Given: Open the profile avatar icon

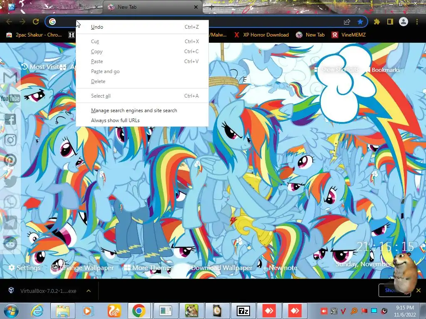Looking at the screenshot, I should click(x=404, y=22).
